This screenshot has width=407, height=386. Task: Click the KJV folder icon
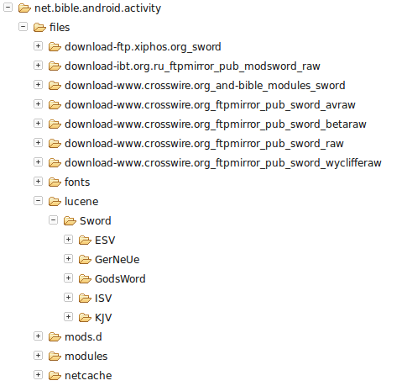point(85,318)
